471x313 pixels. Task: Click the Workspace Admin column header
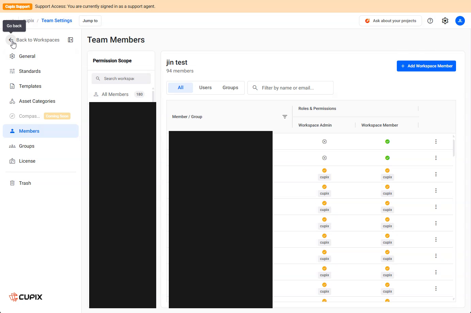coord(315,125)
